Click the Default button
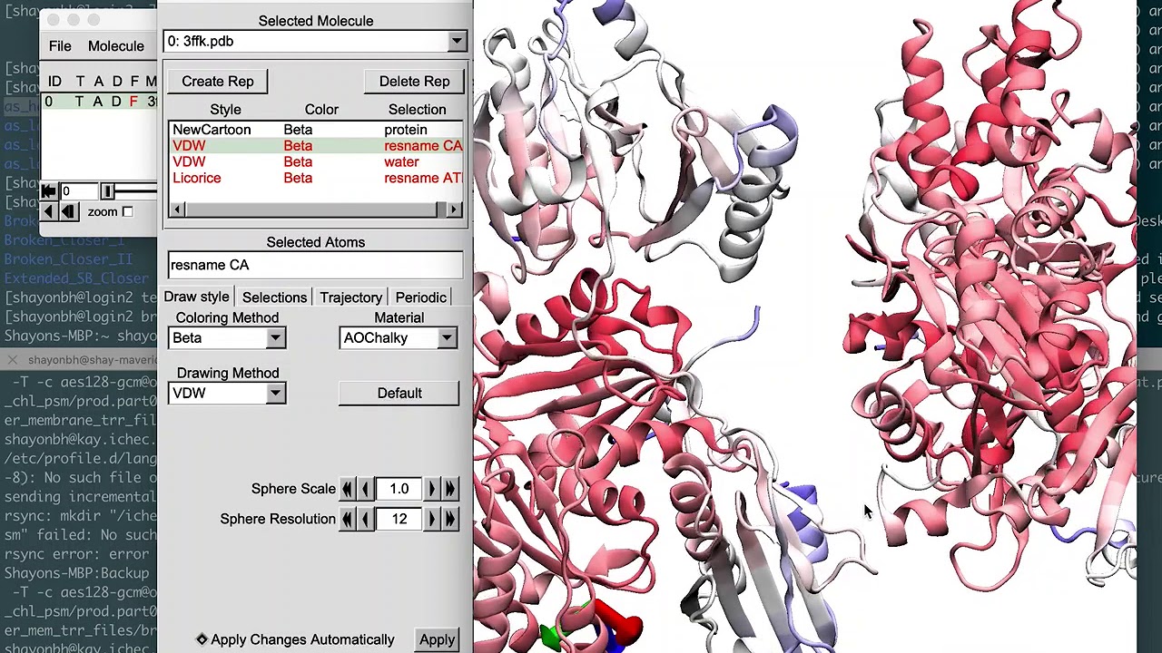The width and height of the screenshot is (1162, 653). point(399,394)
